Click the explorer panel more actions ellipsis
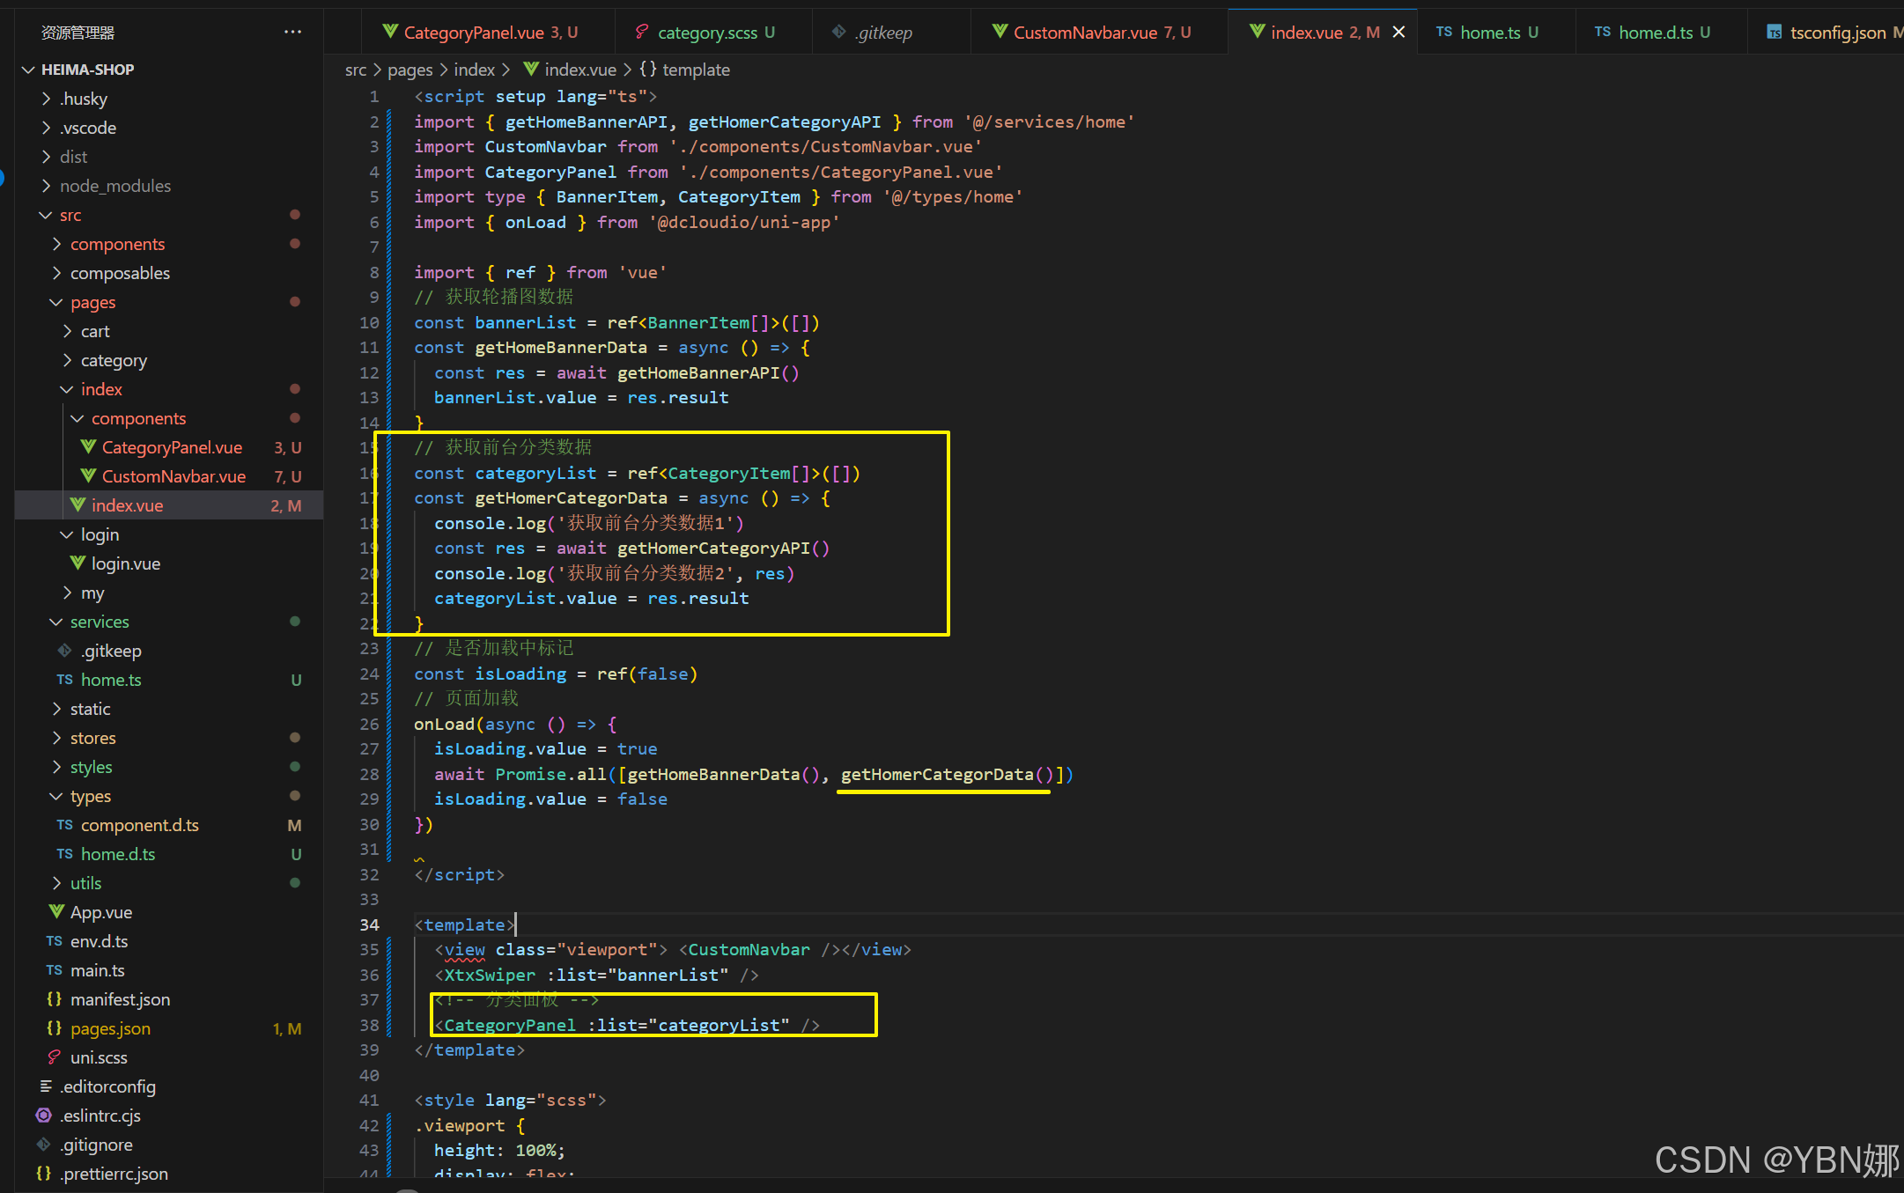 292,33
